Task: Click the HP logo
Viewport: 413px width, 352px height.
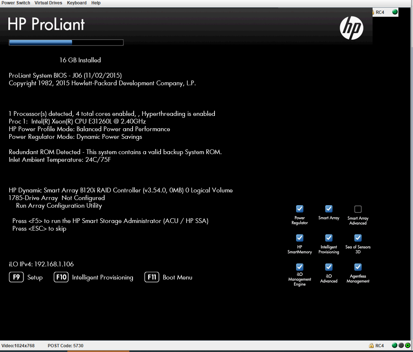Action: pyautogui.click(x=351, y=28)
